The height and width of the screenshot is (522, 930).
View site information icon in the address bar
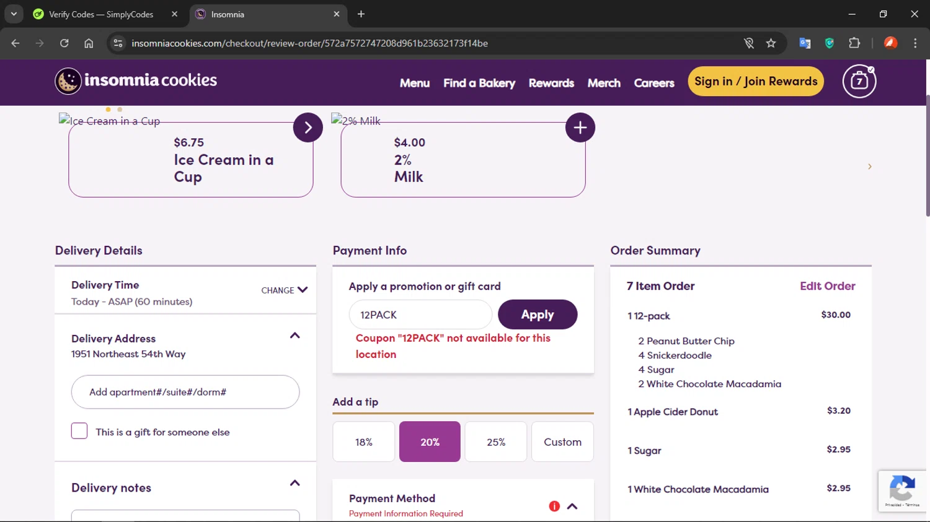(118, 43)
